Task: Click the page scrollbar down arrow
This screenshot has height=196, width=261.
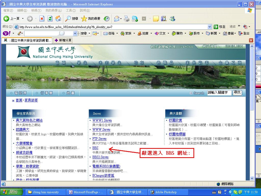Action: tap(252, 178)
